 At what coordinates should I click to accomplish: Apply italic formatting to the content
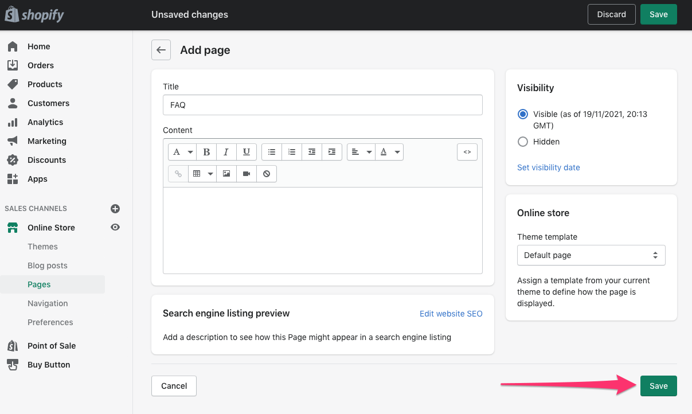coord(226,152)
